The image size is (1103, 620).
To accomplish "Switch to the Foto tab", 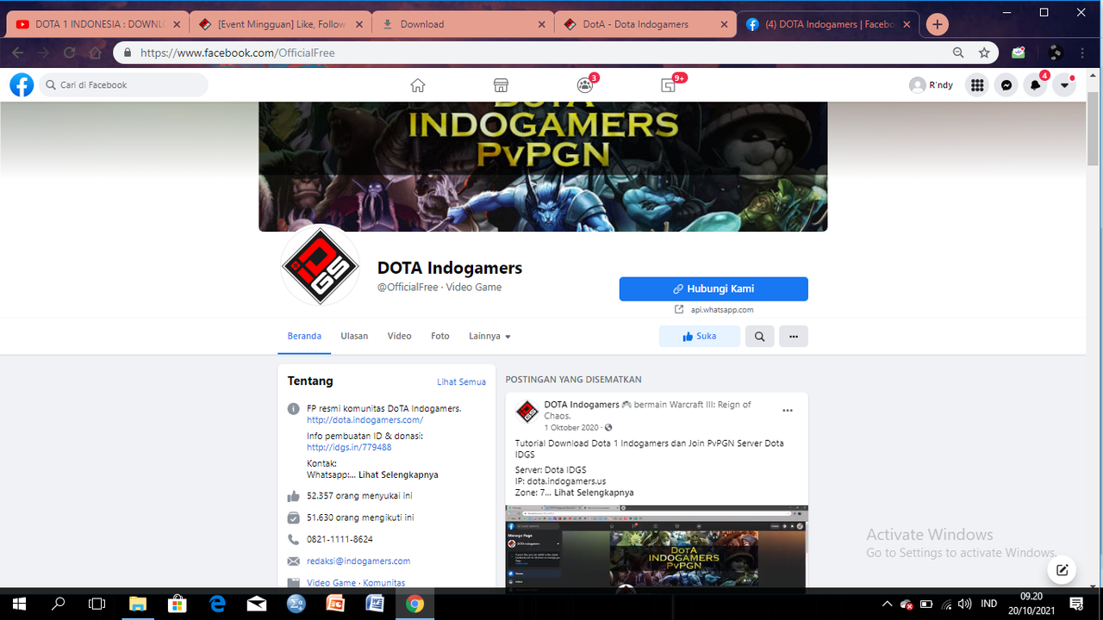I will click(440, 336).
